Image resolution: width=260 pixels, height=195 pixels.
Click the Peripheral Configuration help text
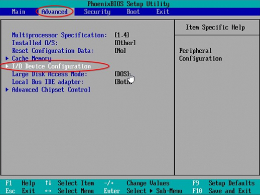click(x=200, y=55)
